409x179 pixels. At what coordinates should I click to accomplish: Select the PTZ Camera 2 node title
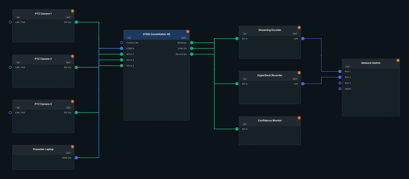point(43,59)
